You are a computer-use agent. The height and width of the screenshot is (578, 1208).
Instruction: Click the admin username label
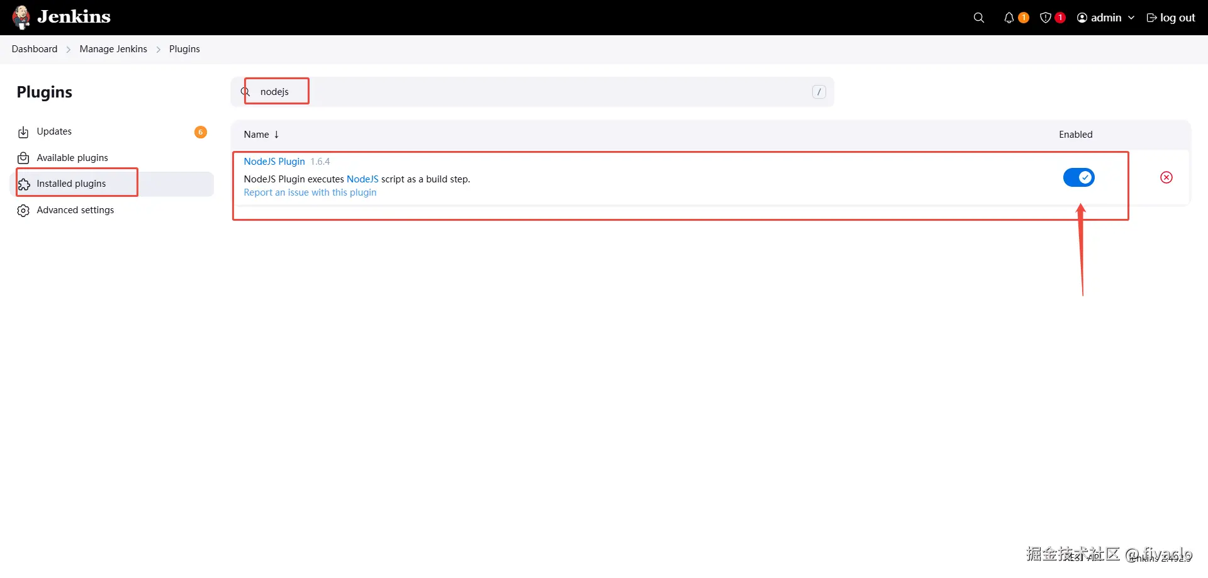pos(1106,18)
